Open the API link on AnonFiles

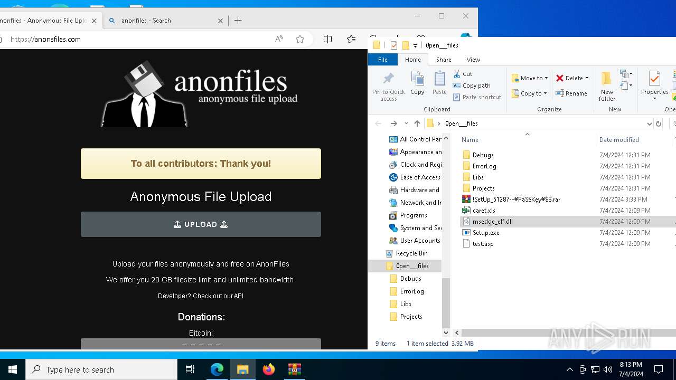239,296
